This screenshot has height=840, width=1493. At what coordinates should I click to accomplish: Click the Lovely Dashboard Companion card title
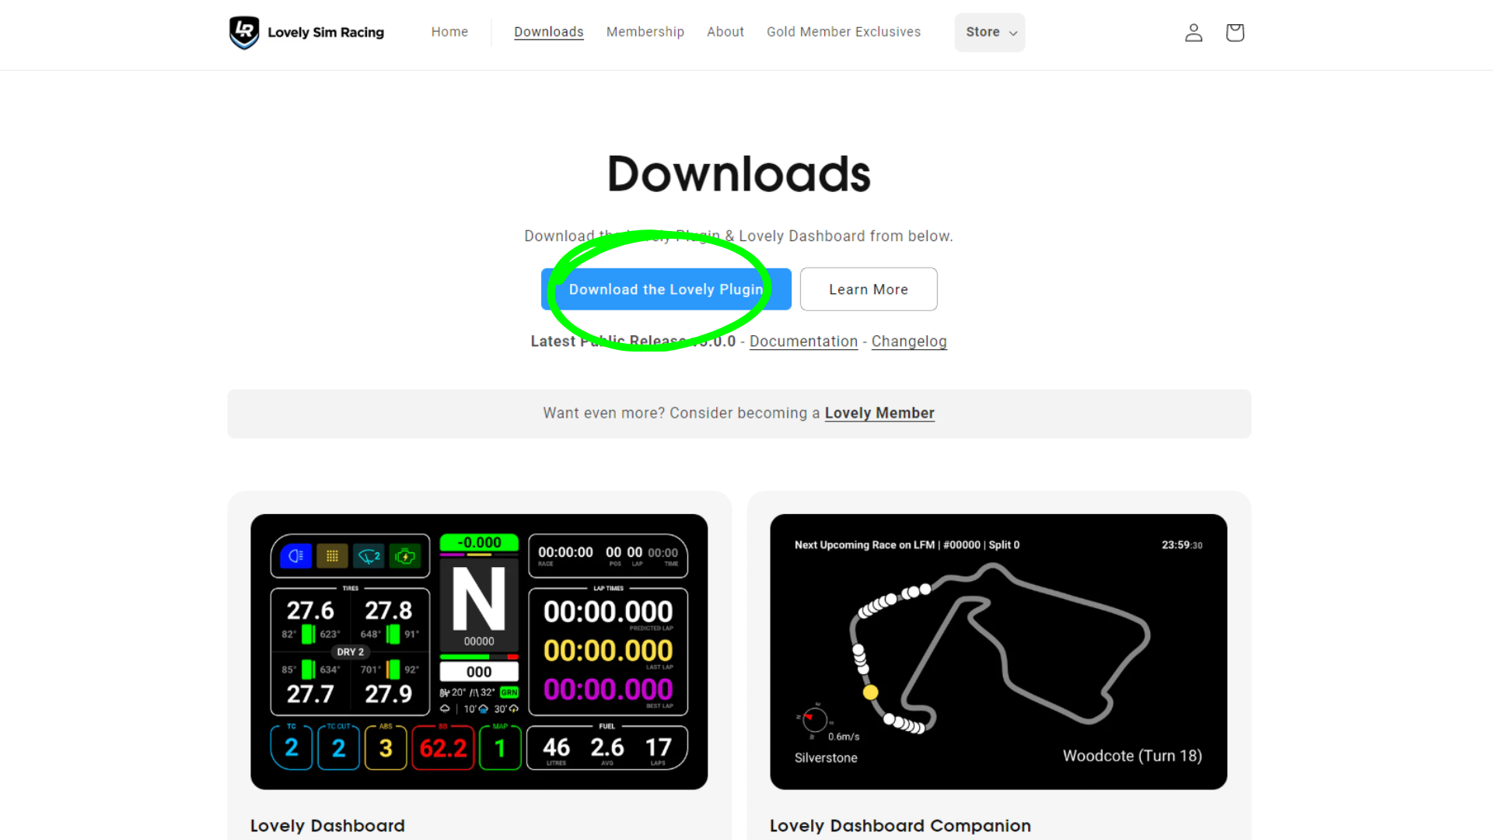click(x=900, y=826)
